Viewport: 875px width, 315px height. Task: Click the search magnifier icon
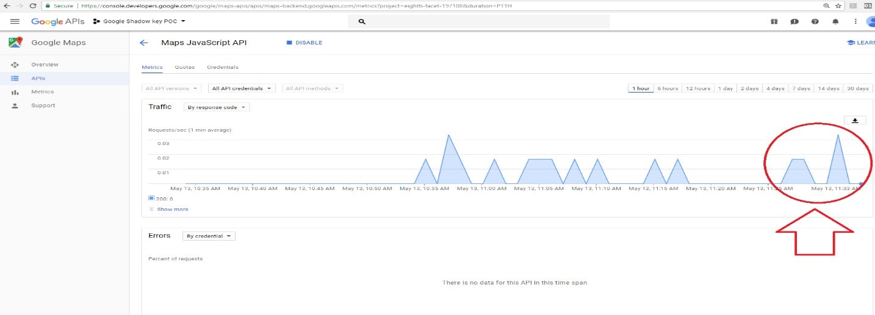[362, 21]
